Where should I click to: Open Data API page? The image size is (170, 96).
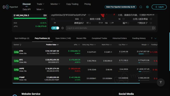[26, 9]
